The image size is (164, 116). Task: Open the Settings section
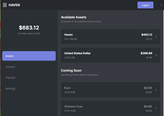point(10,89)
